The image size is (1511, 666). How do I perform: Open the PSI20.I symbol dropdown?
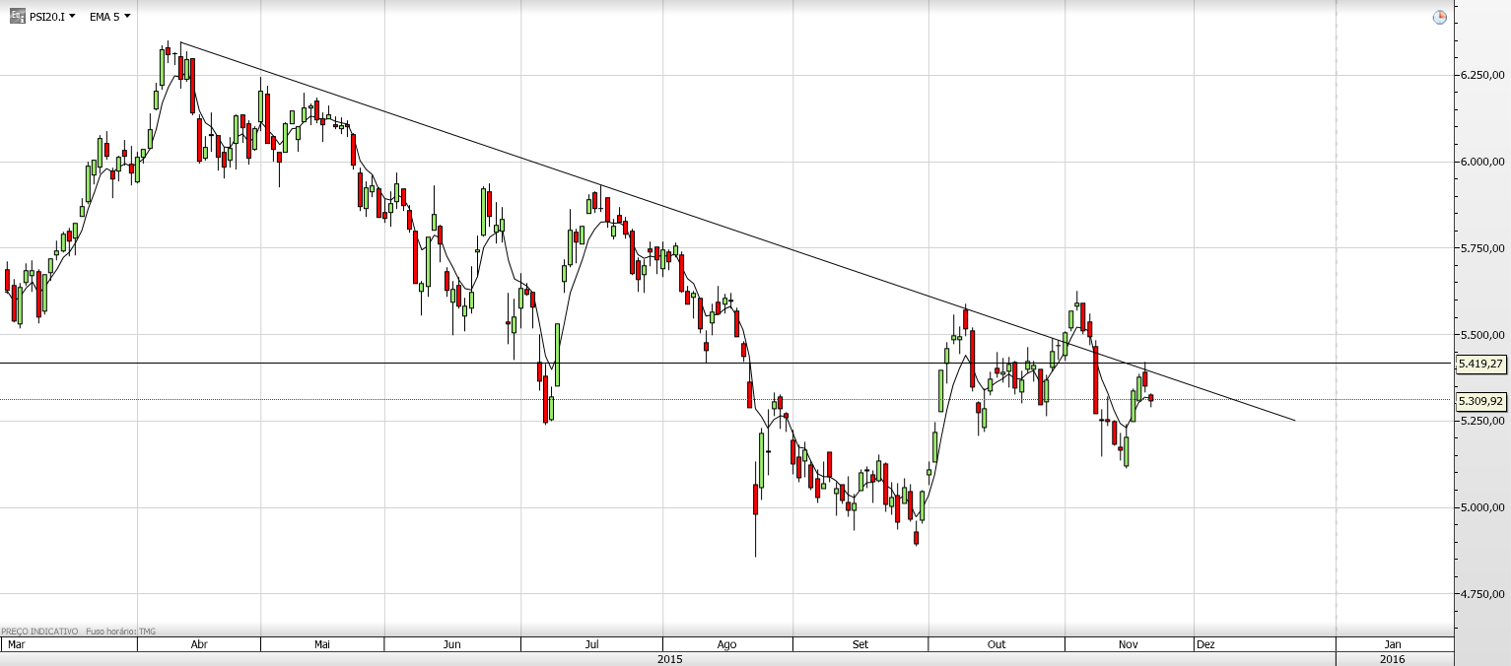point(53,16)
